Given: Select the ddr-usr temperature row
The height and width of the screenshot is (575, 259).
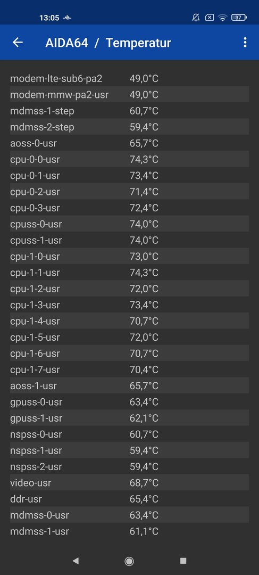Looking at the screenshot, I should [x=129, y=499].
